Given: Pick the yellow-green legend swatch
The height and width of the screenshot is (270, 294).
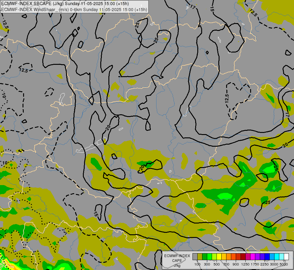Looking at the screenshot, I should pos(214,257).
